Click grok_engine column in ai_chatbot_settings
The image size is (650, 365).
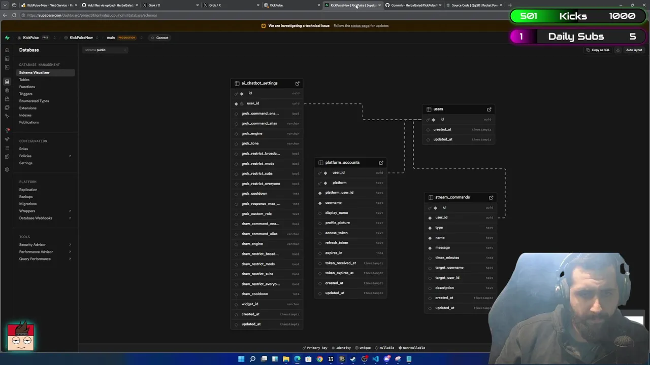click(267, 133)
